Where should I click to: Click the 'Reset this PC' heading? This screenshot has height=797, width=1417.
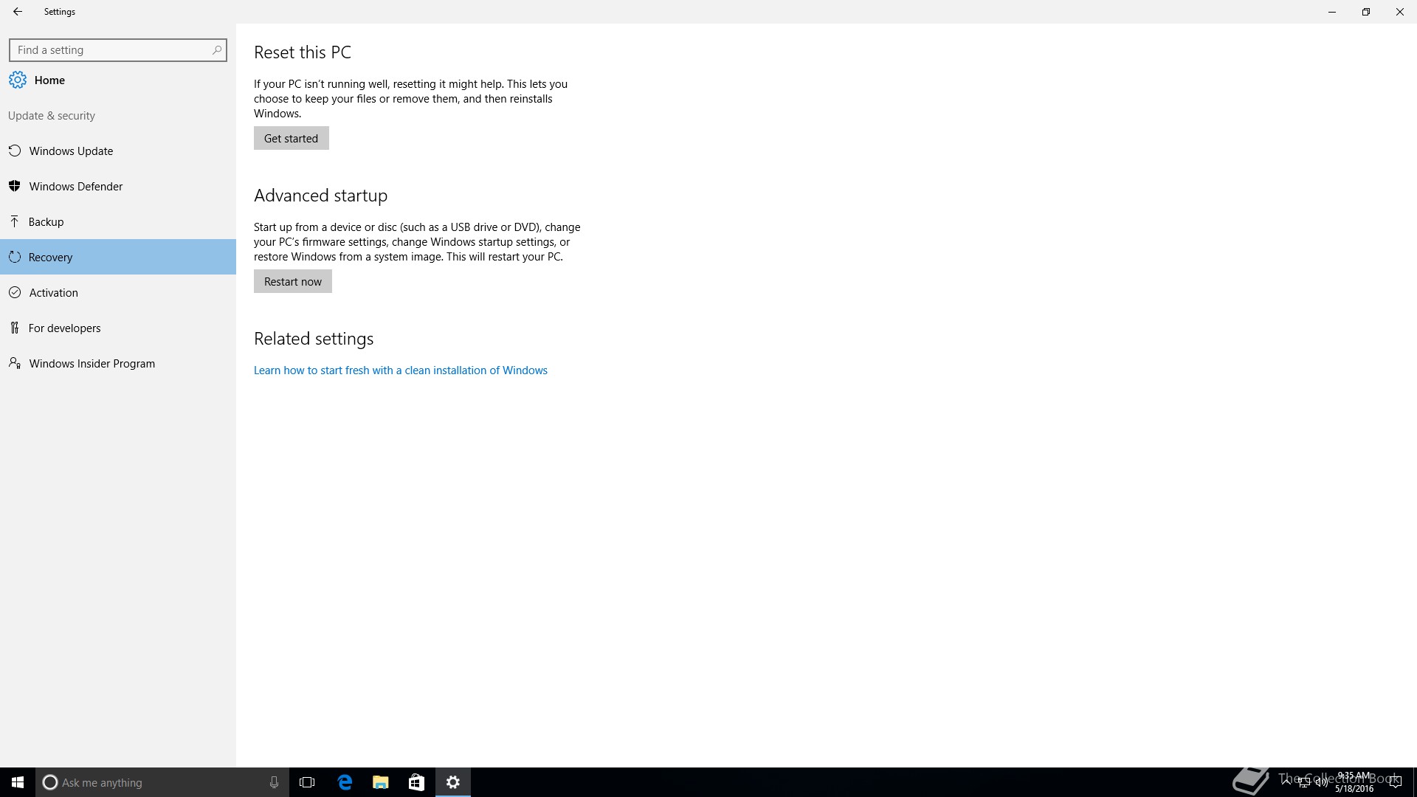pos(303,52)
